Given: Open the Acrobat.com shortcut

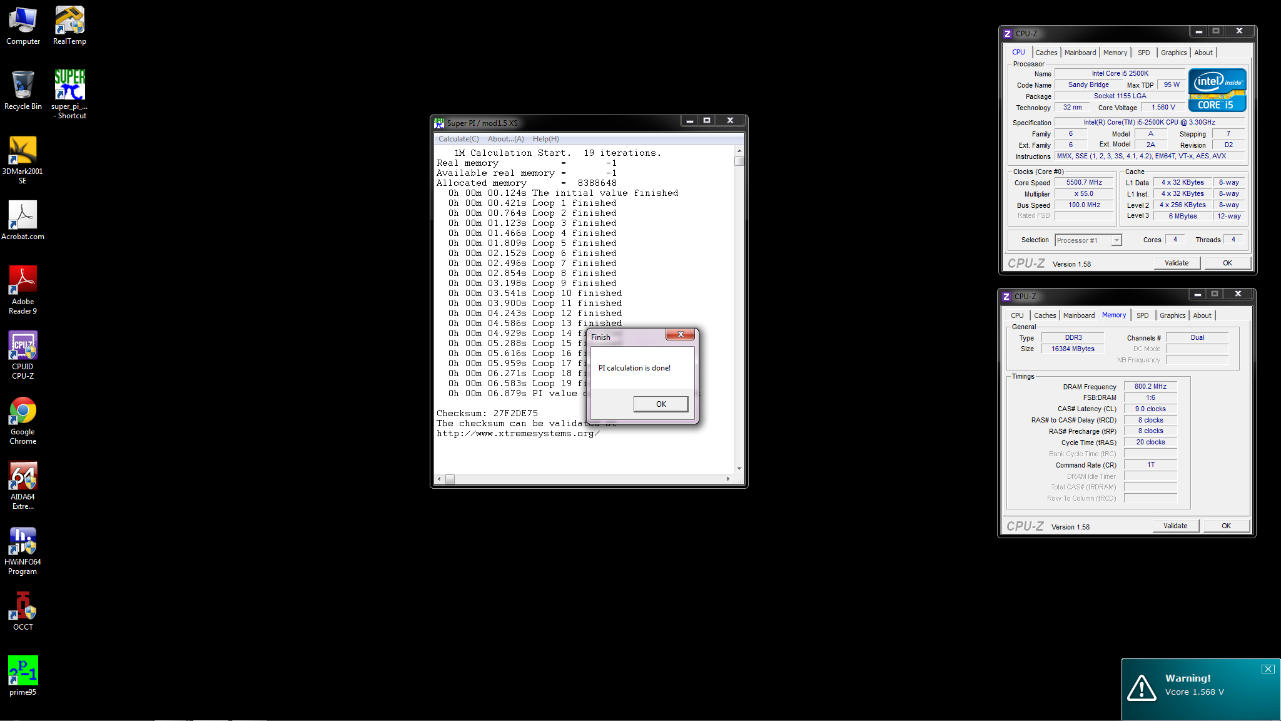Looking at the screenshot, I should 23,221.
